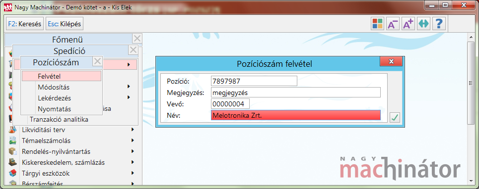Click the main area vertical scrollbar thumb
Image resolution: width=479 pixels, height=189 pixels.
pos(471,83)
